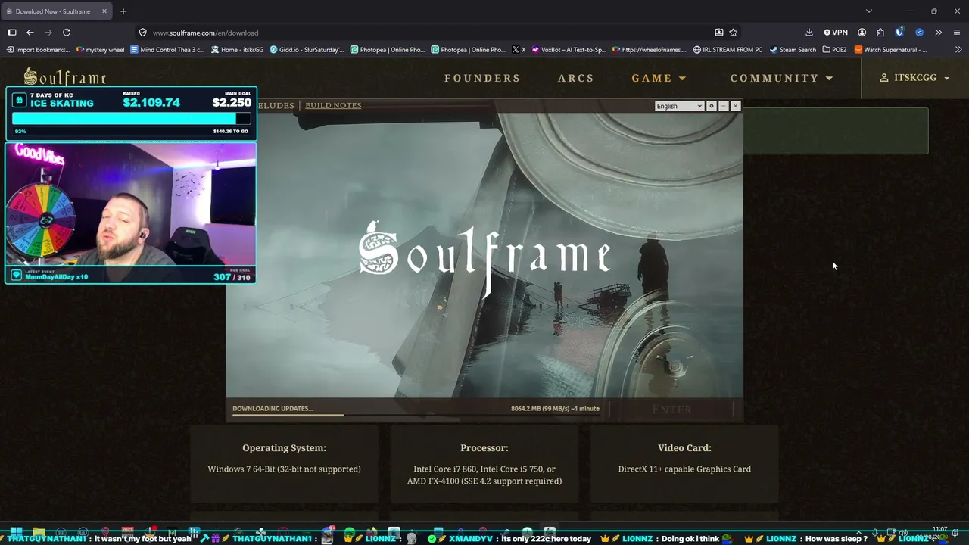Open the launcher English language dropdown

click(679, 106)
